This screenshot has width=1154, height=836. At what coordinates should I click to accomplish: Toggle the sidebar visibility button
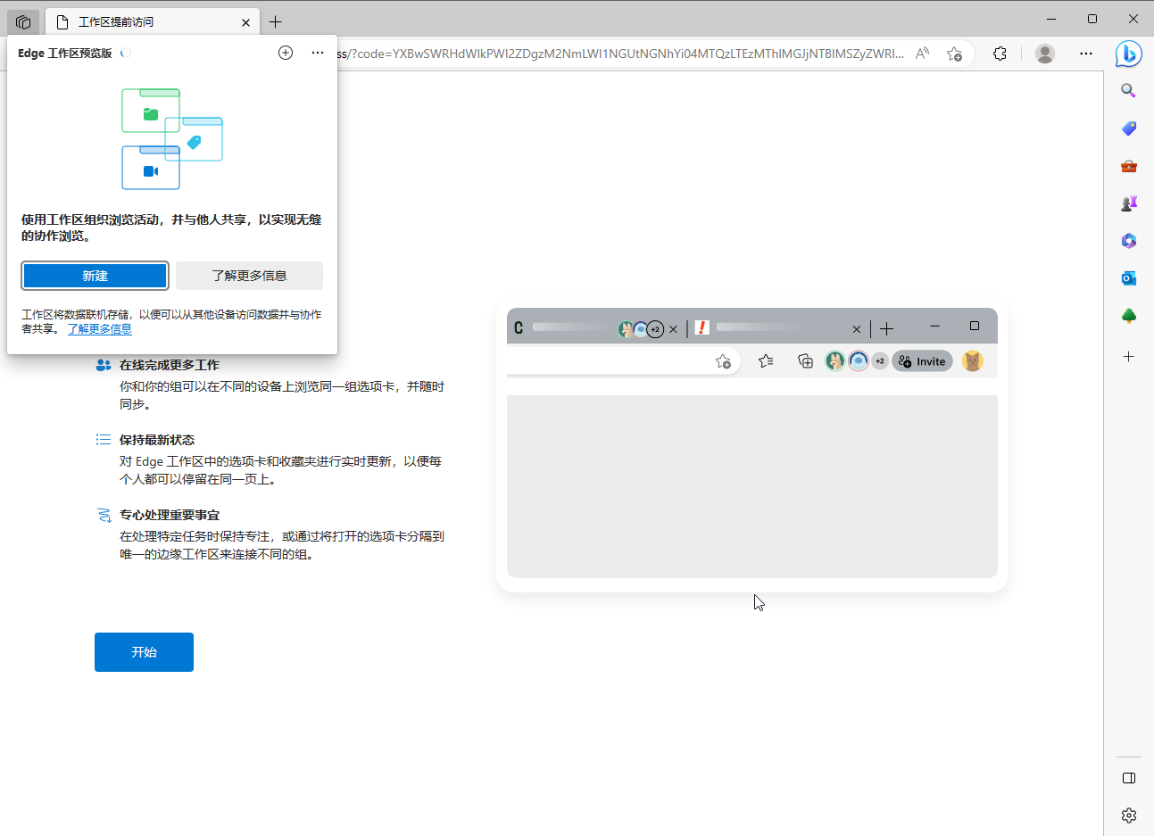pos(1128,778)
